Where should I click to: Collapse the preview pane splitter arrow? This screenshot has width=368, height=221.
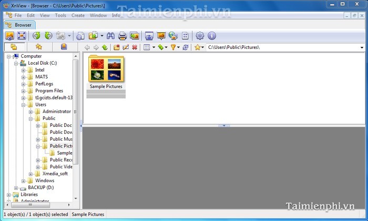(224, 126)
